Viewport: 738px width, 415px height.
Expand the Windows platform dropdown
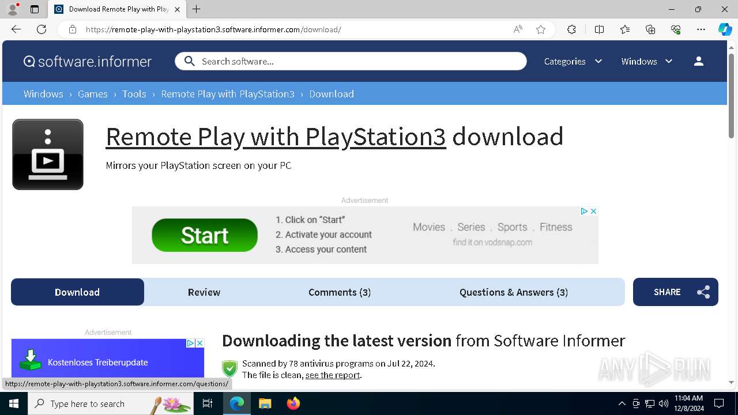pos(647,61)
